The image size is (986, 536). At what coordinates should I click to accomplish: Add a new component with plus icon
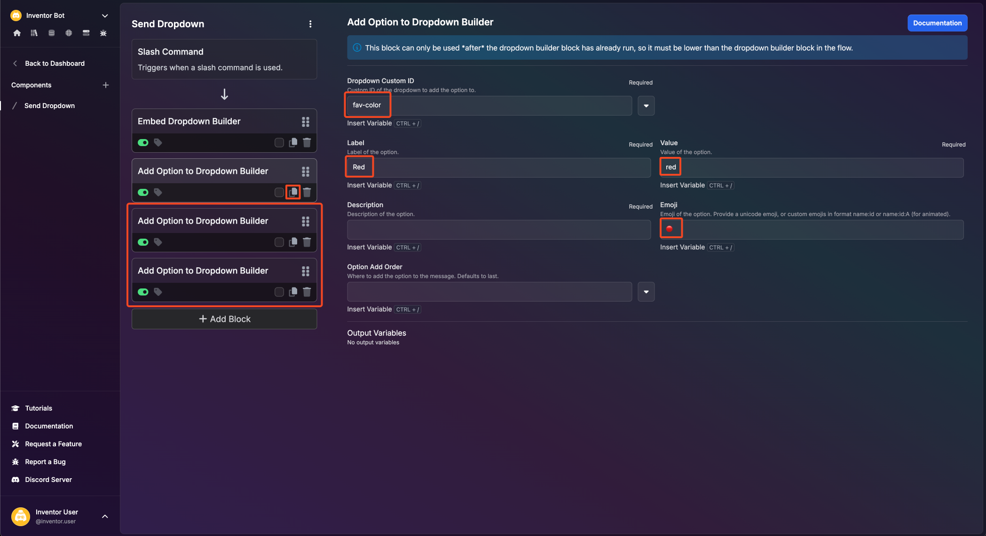[x=106, y=85]
